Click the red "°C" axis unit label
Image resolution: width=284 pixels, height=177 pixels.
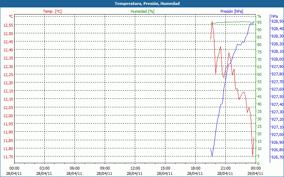coord(11,16)
